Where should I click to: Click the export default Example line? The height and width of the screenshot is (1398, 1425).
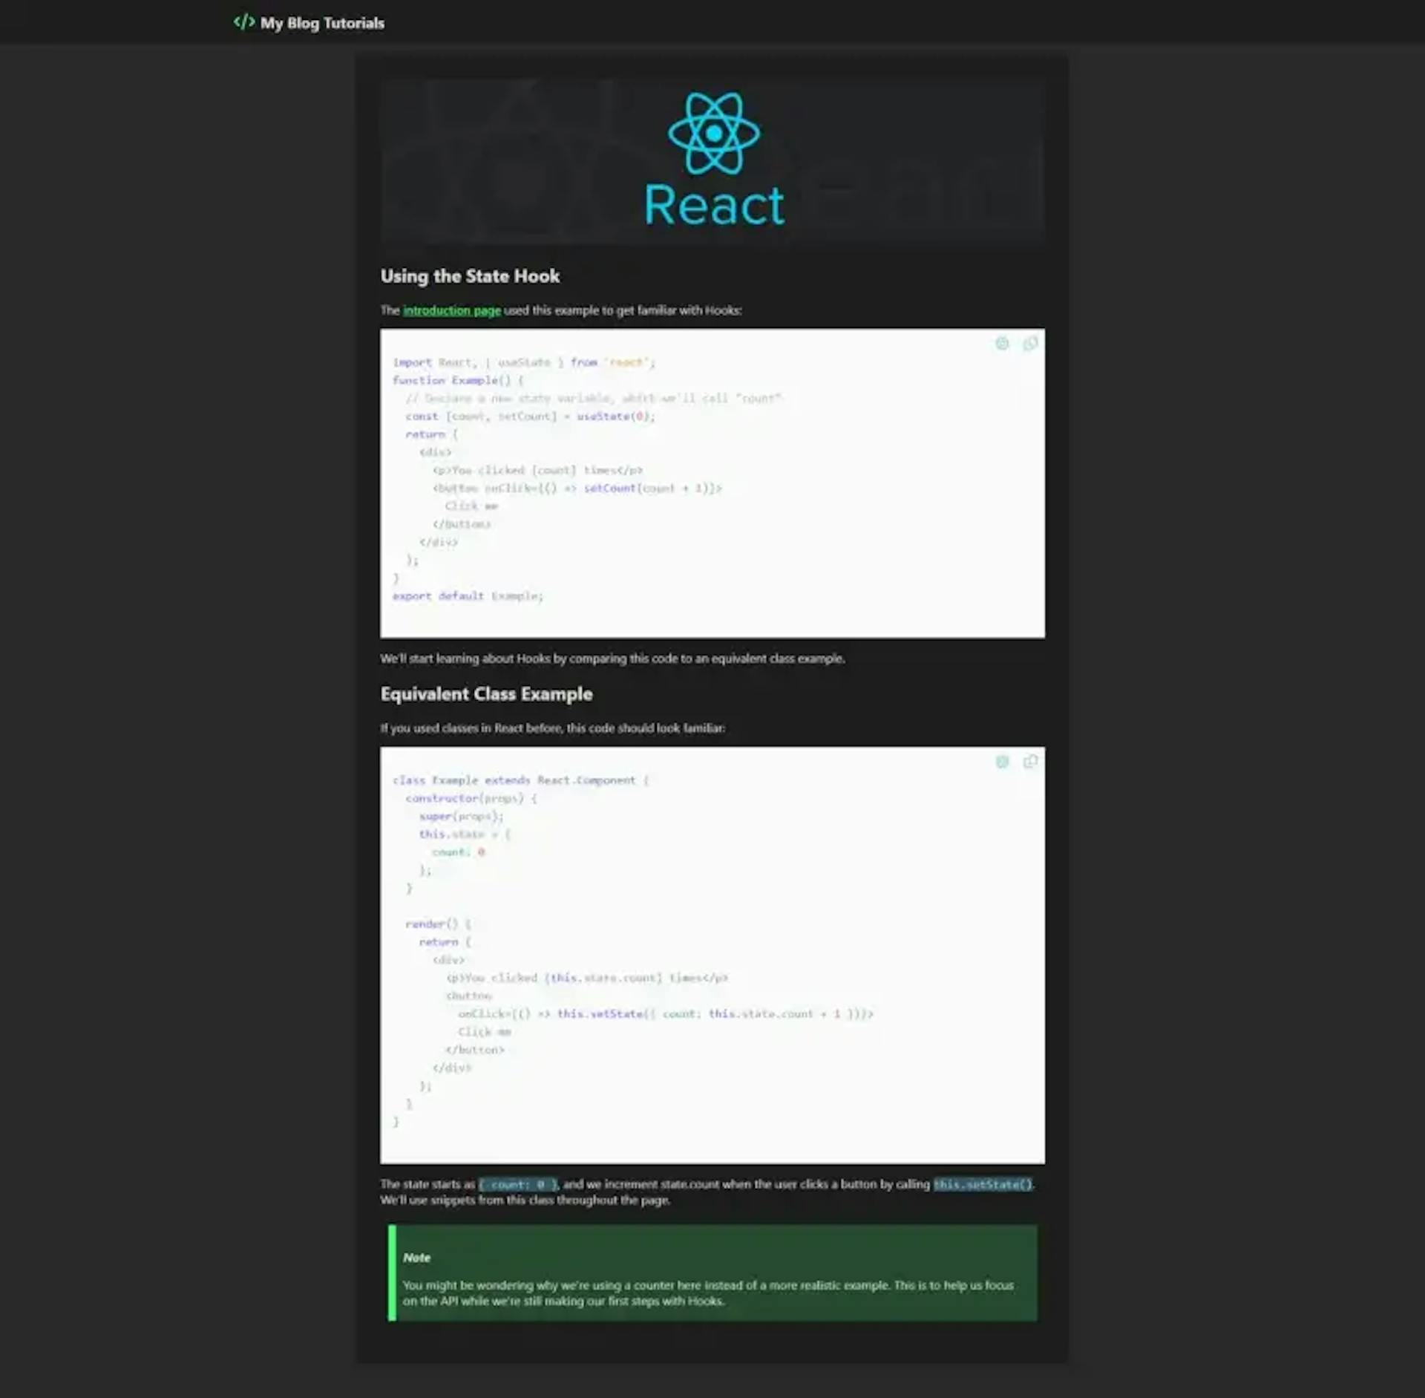(x=468, y=596)
